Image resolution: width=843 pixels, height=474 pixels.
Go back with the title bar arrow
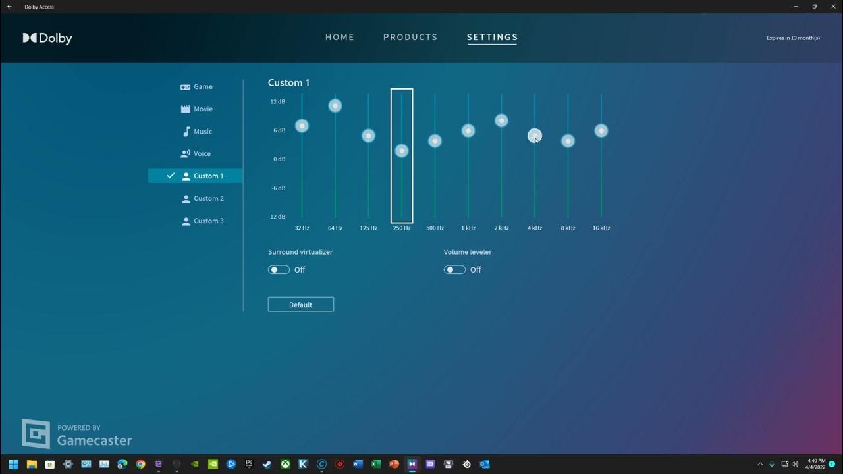coord(9,7)
